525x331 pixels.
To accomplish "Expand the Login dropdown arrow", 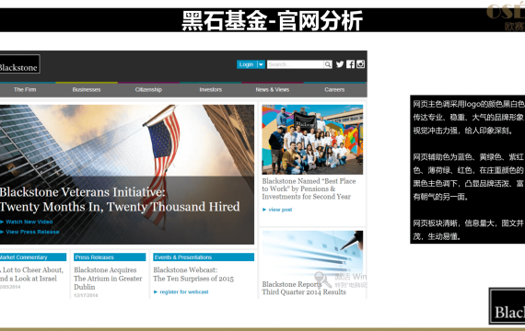I will point(261,64).
